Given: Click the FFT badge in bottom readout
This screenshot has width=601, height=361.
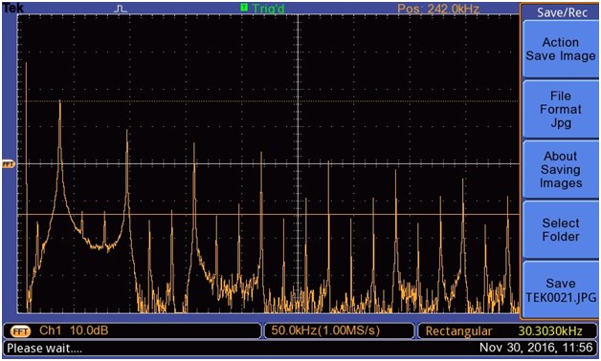Looking at the screenshot, I should click(x=20, y=331).
